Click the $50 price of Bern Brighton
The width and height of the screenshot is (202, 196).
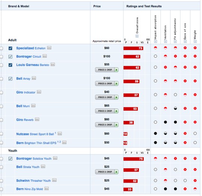pos(107,143)
